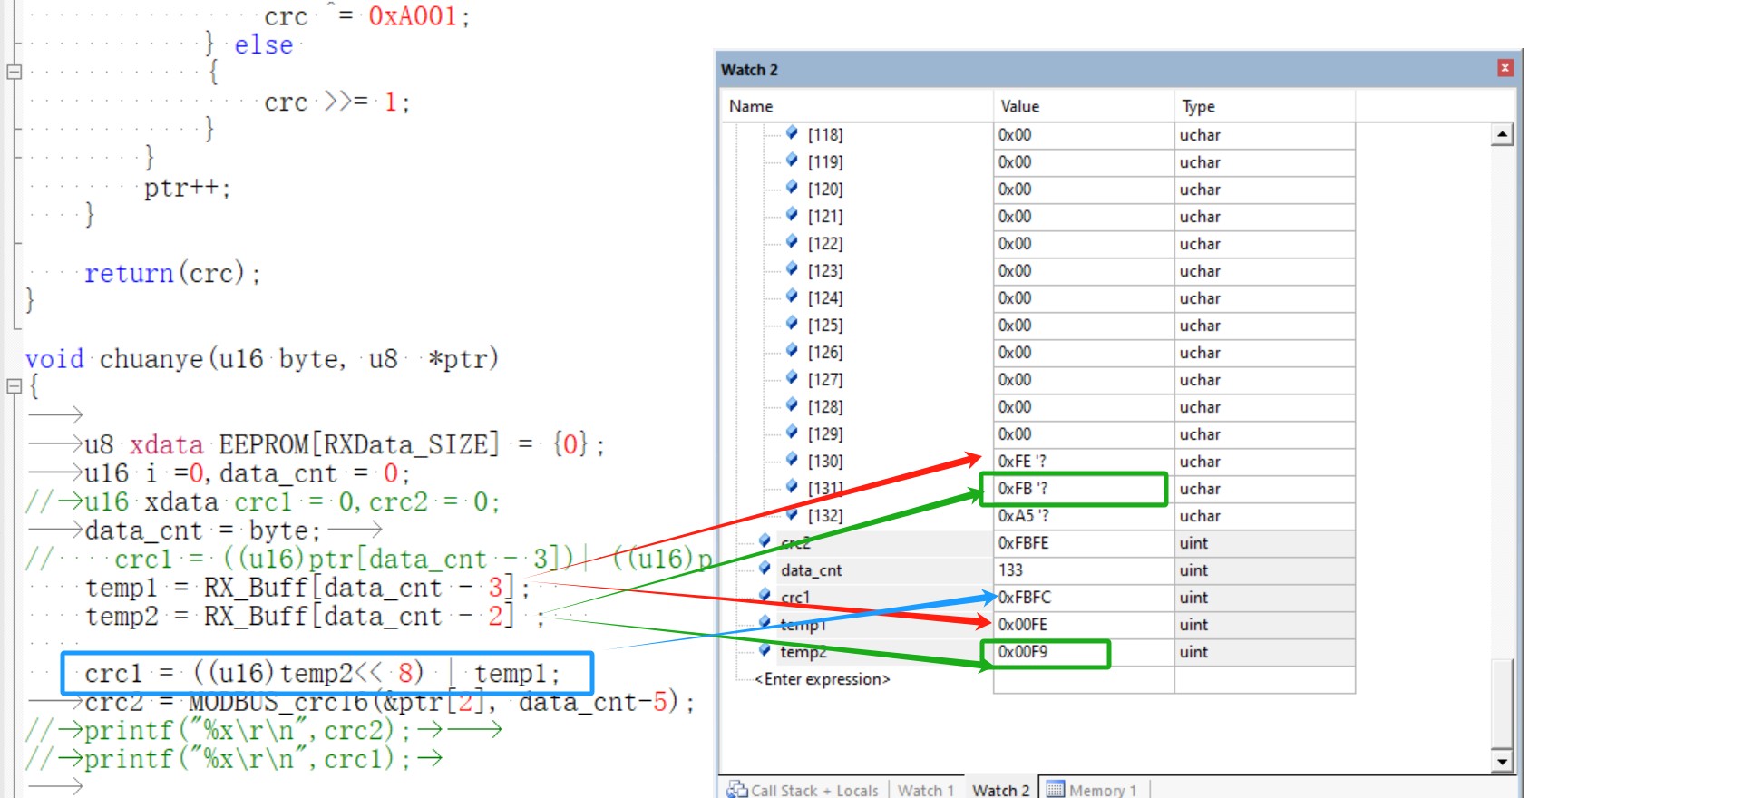The height and width of the screenshot is (798, 1753).
Task: Select the diamond icon beside [125]
Action: (792, 324)
